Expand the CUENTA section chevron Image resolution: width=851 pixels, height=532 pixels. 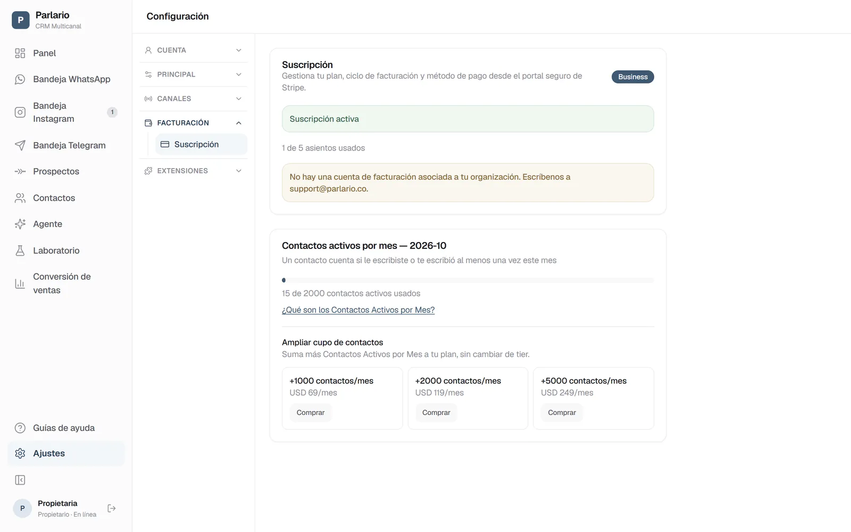pos(239,50)
